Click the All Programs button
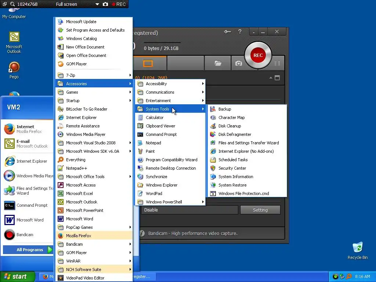Viewport: 376px width, 282px height. [x=28, y=250]
